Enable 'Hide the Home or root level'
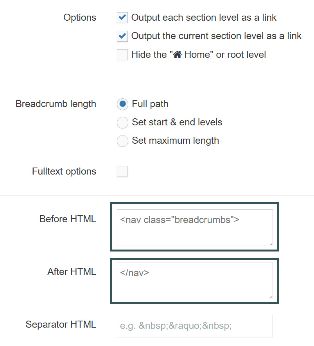The width and height of the screenshot is (314, 346). (x=122, y=54)
